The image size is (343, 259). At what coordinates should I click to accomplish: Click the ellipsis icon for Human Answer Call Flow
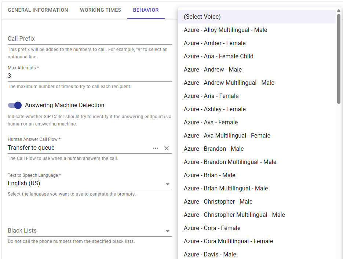[x=156, y=148]
